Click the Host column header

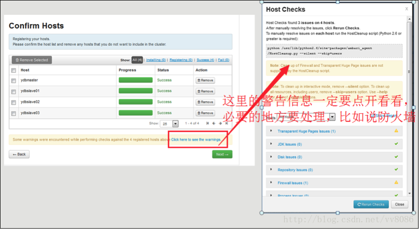point(25,70)
